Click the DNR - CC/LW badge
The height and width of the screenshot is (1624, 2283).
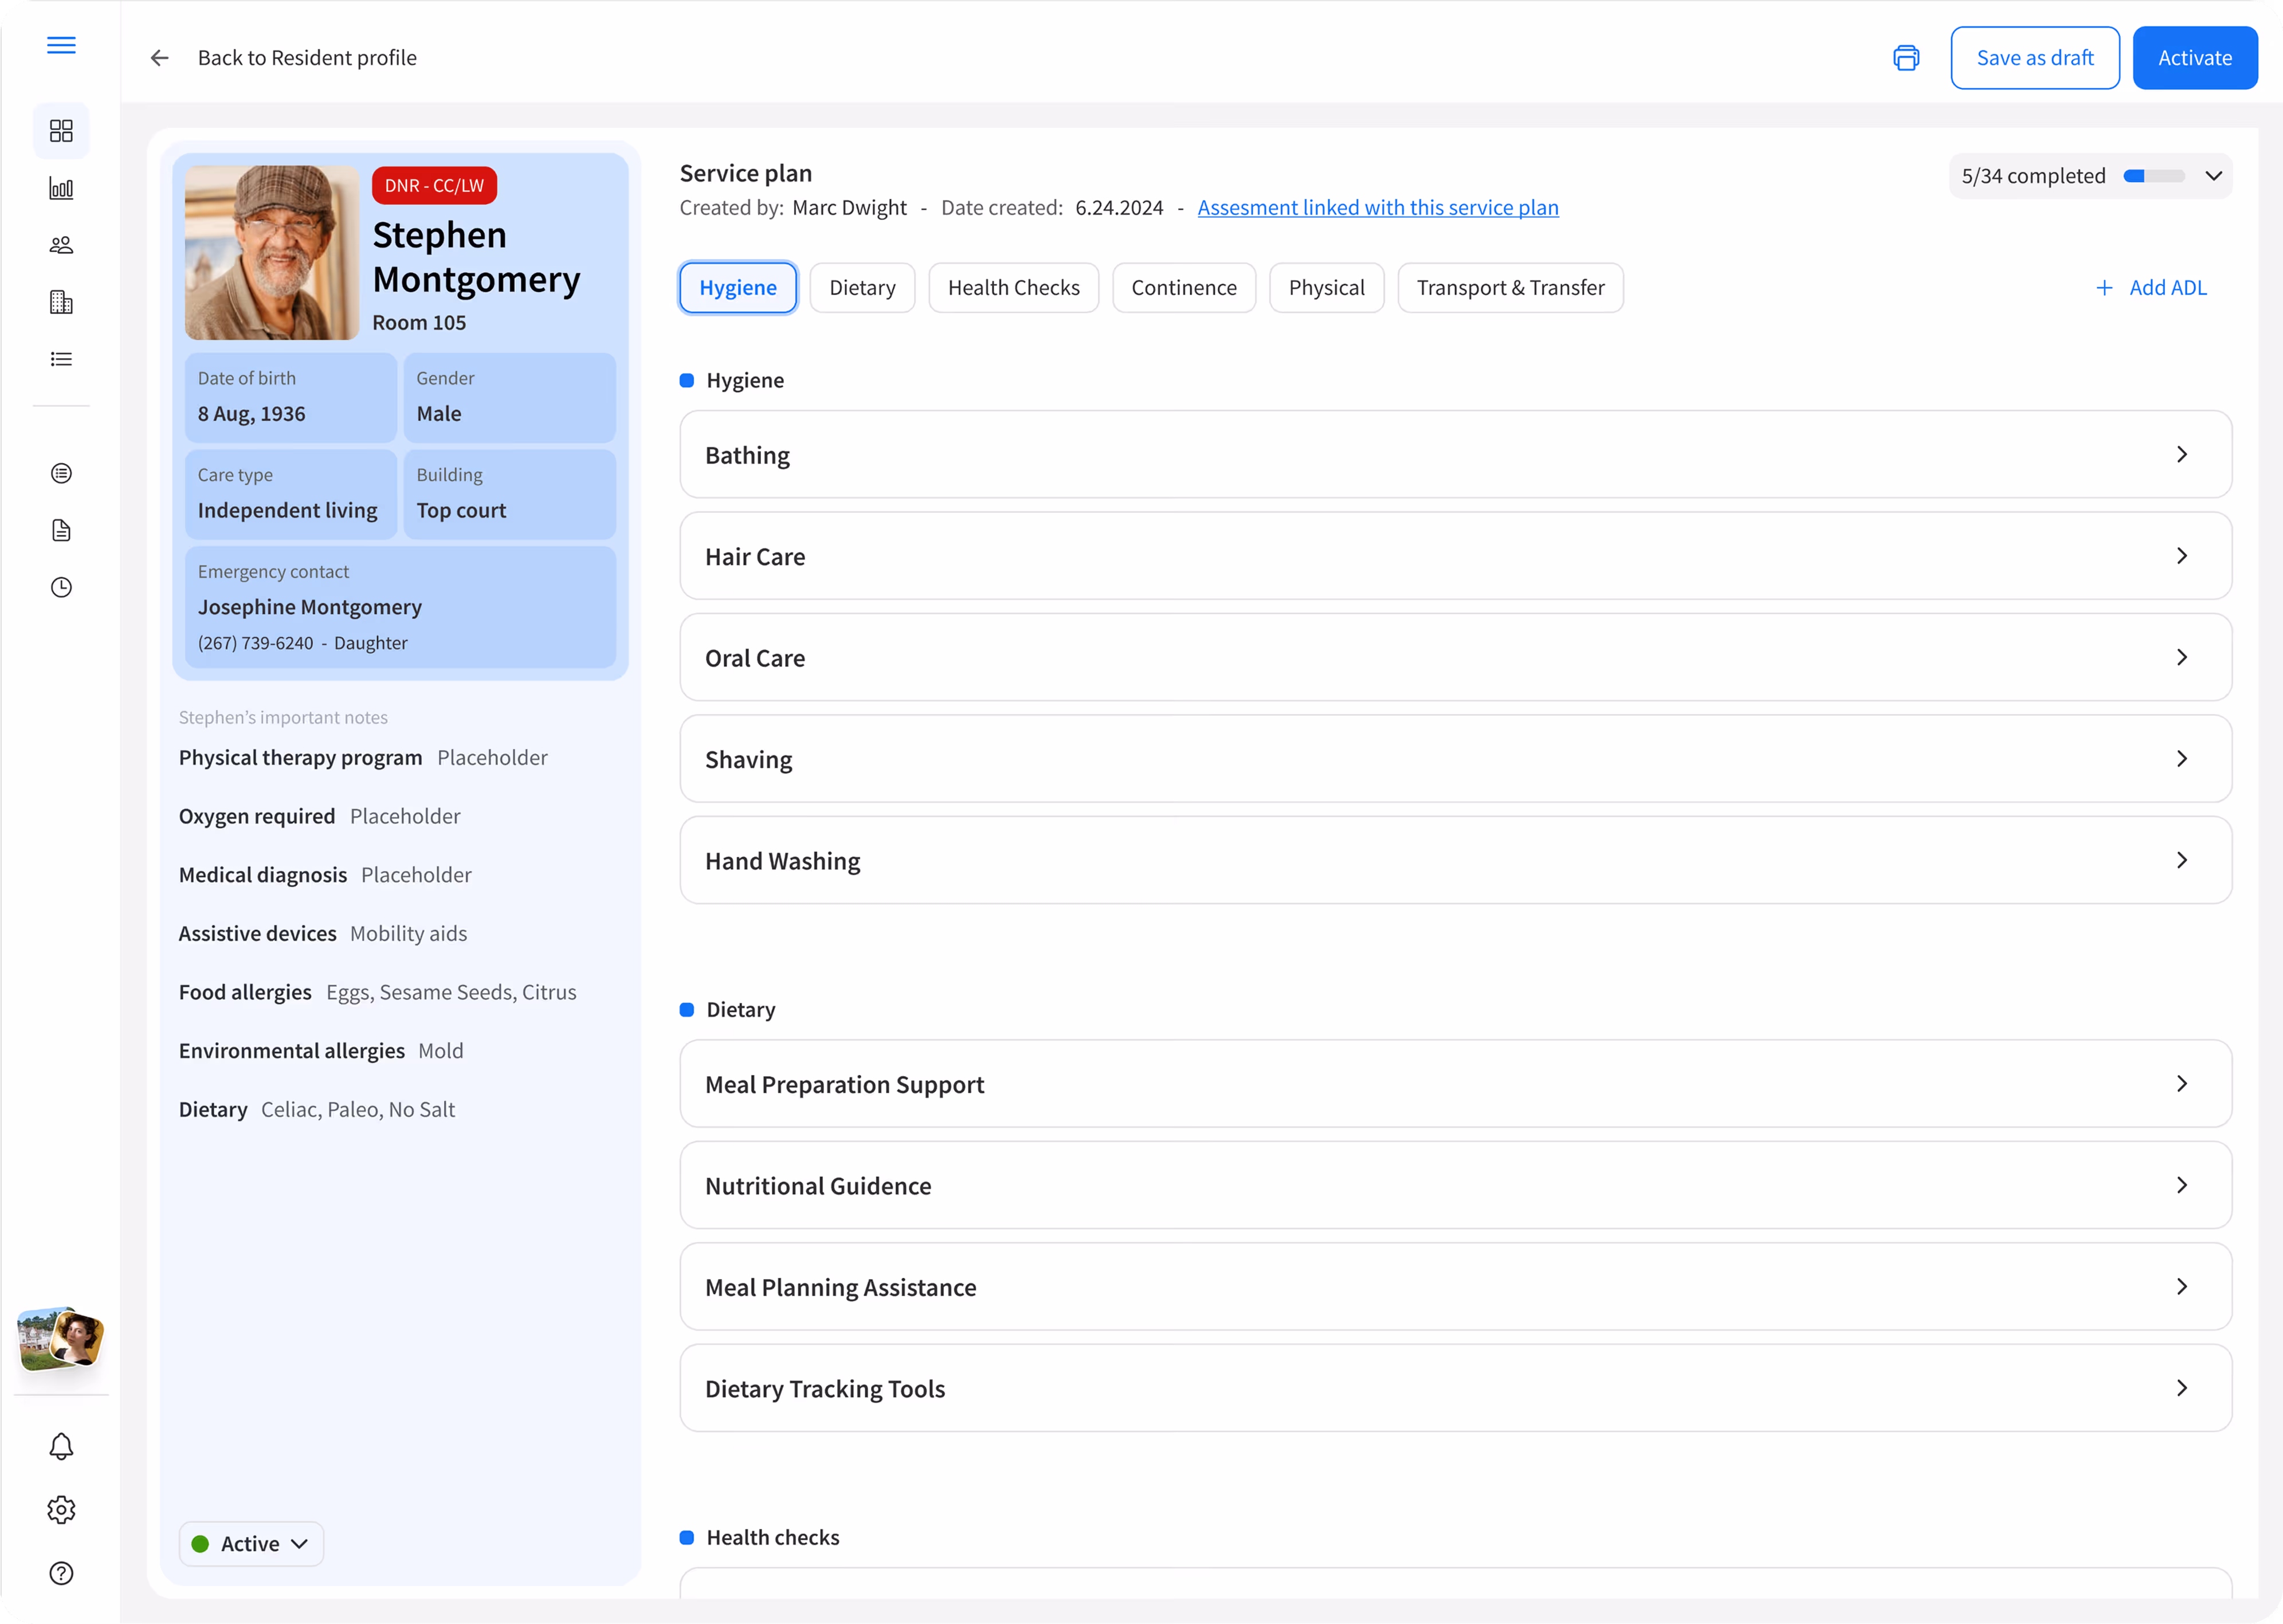click(434, 185)
